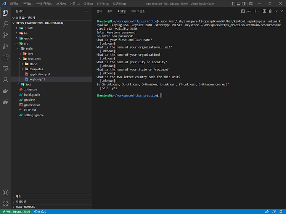286x214 pixels.
Task: Open the Search view in activity bar
Action: click(x=5, y=24)
